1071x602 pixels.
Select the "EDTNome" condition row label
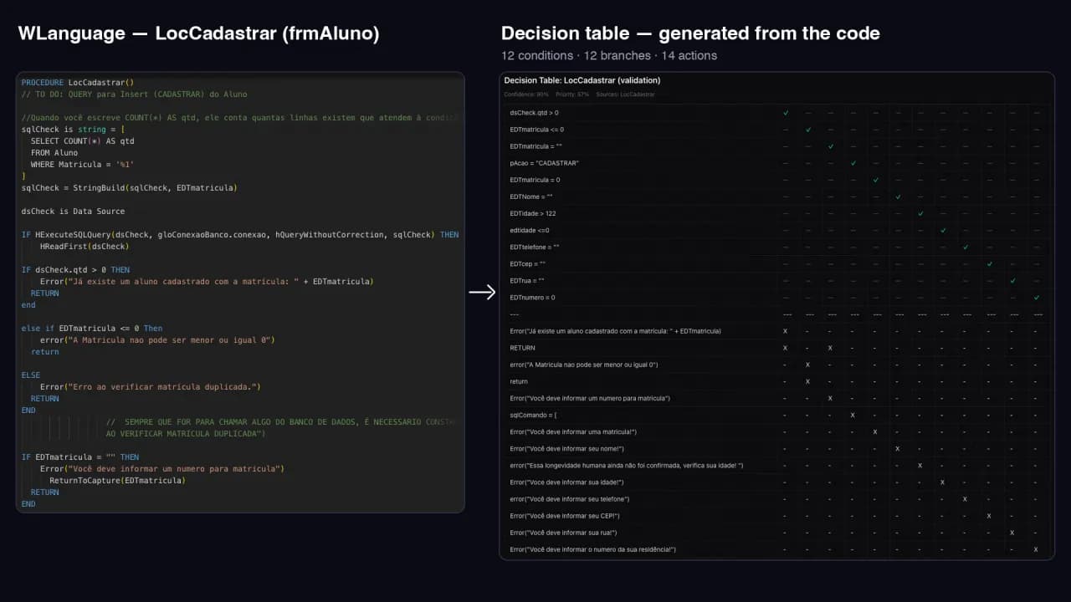(530, 196)
